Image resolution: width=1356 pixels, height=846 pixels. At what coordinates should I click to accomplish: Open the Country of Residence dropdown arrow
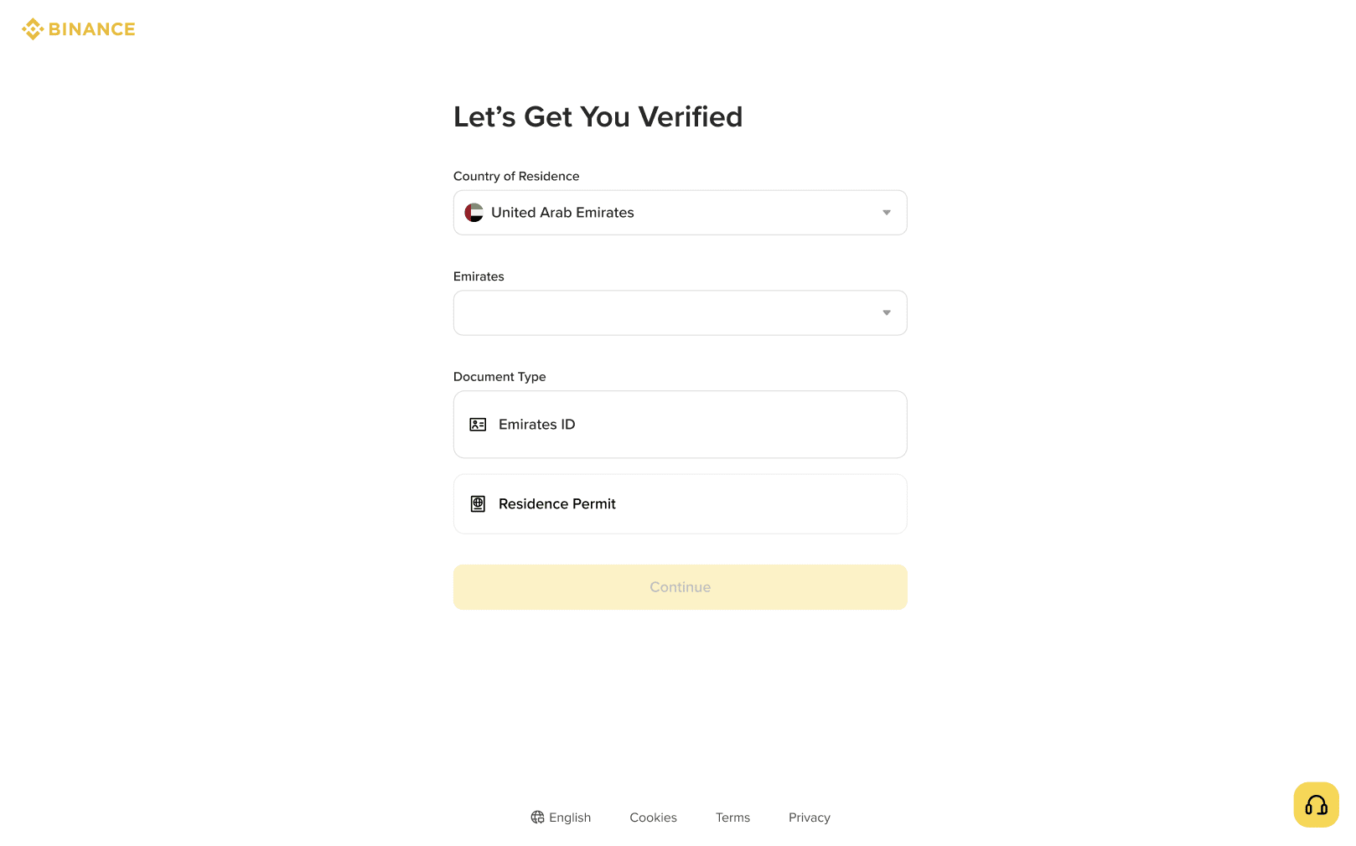click(x=886, y=213)
